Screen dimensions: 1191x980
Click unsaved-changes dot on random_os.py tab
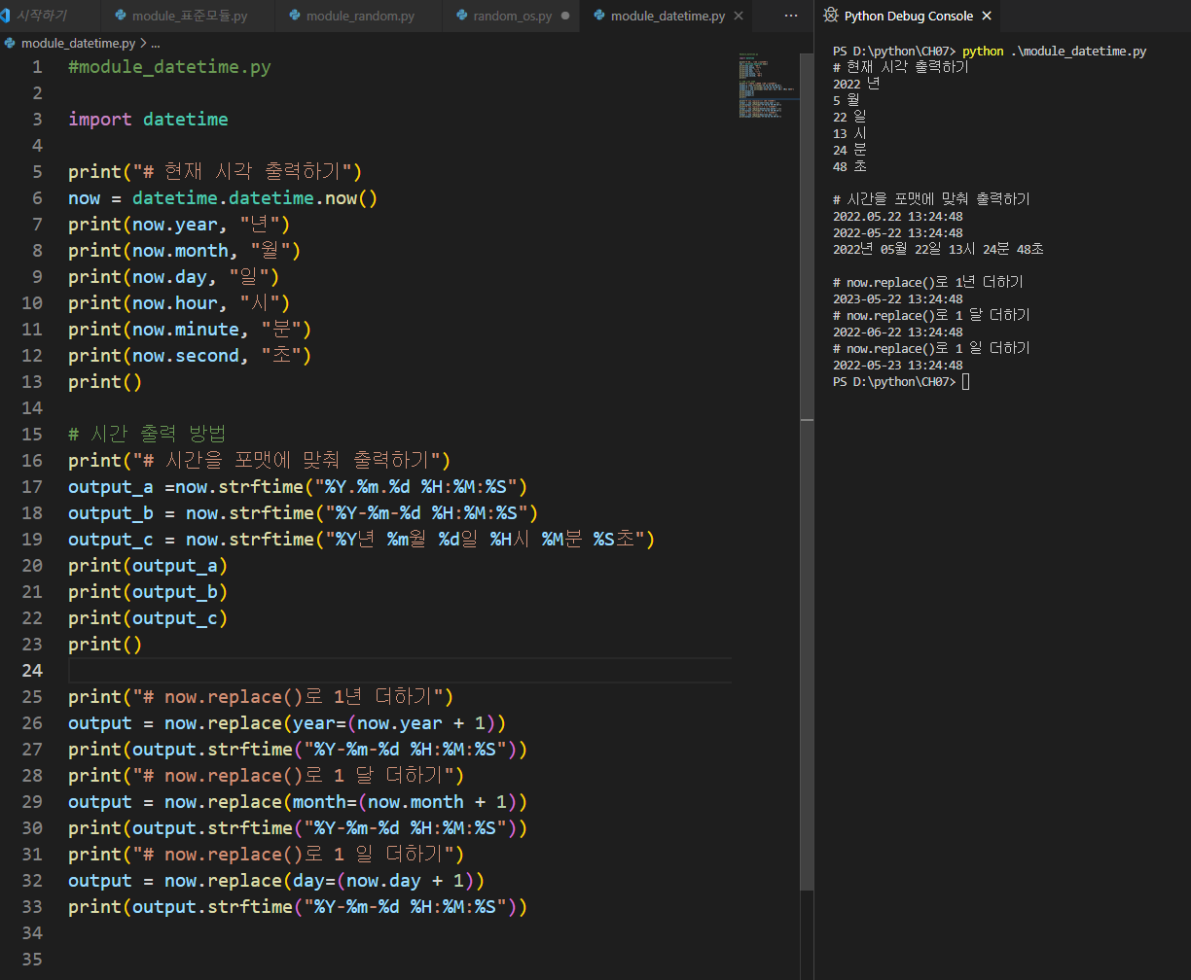(564, 17)
